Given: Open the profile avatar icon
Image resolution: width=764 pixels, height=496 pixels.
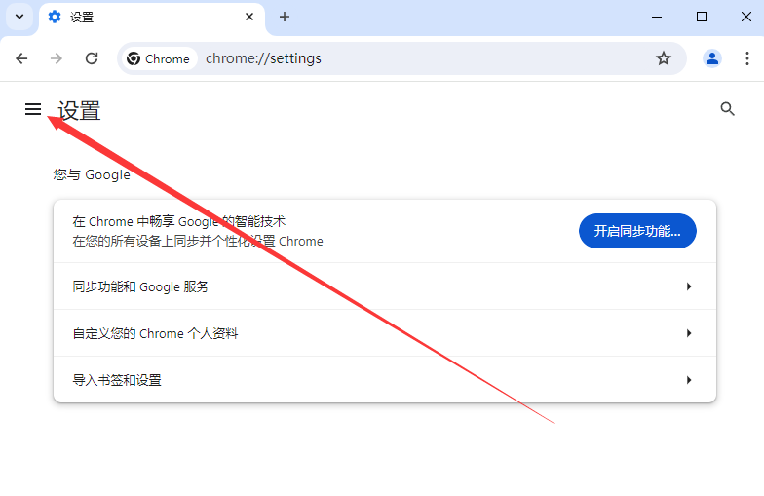Looking at the screenshot, I should coord(711,58).
